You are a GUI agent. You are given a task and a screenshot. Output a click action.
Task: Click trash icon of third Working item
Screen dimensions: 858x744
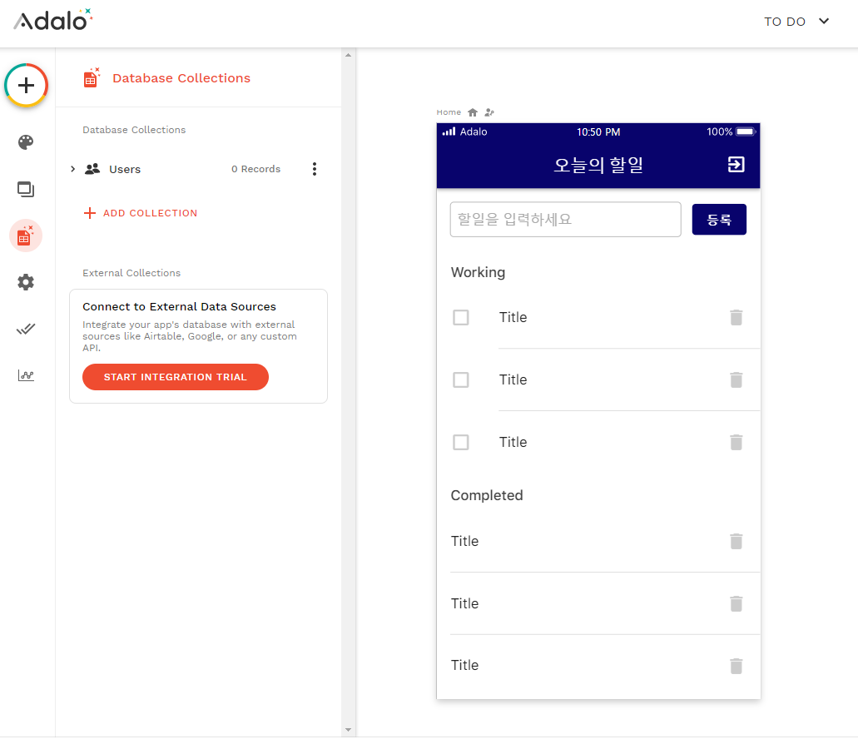[736, 442]
